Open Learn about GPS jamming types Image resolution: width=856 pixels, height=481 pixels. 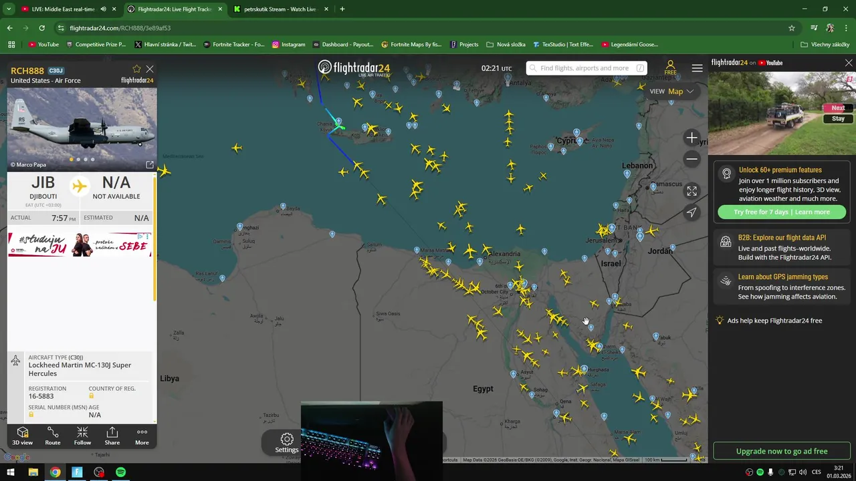[x=783, y=277]
